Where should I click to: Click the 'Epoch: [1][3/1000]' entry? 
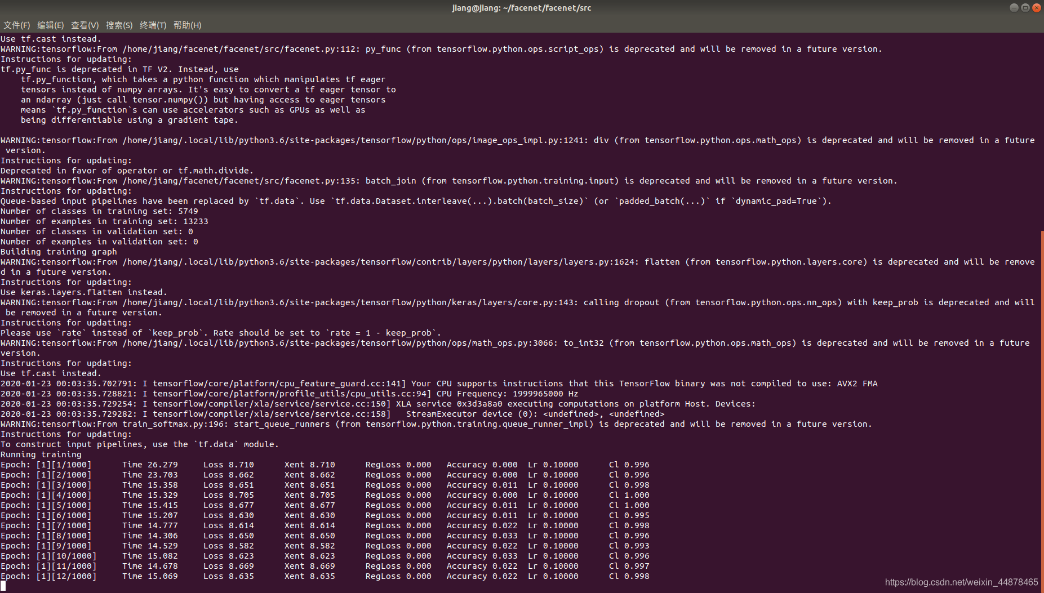(x=46, y=485)
